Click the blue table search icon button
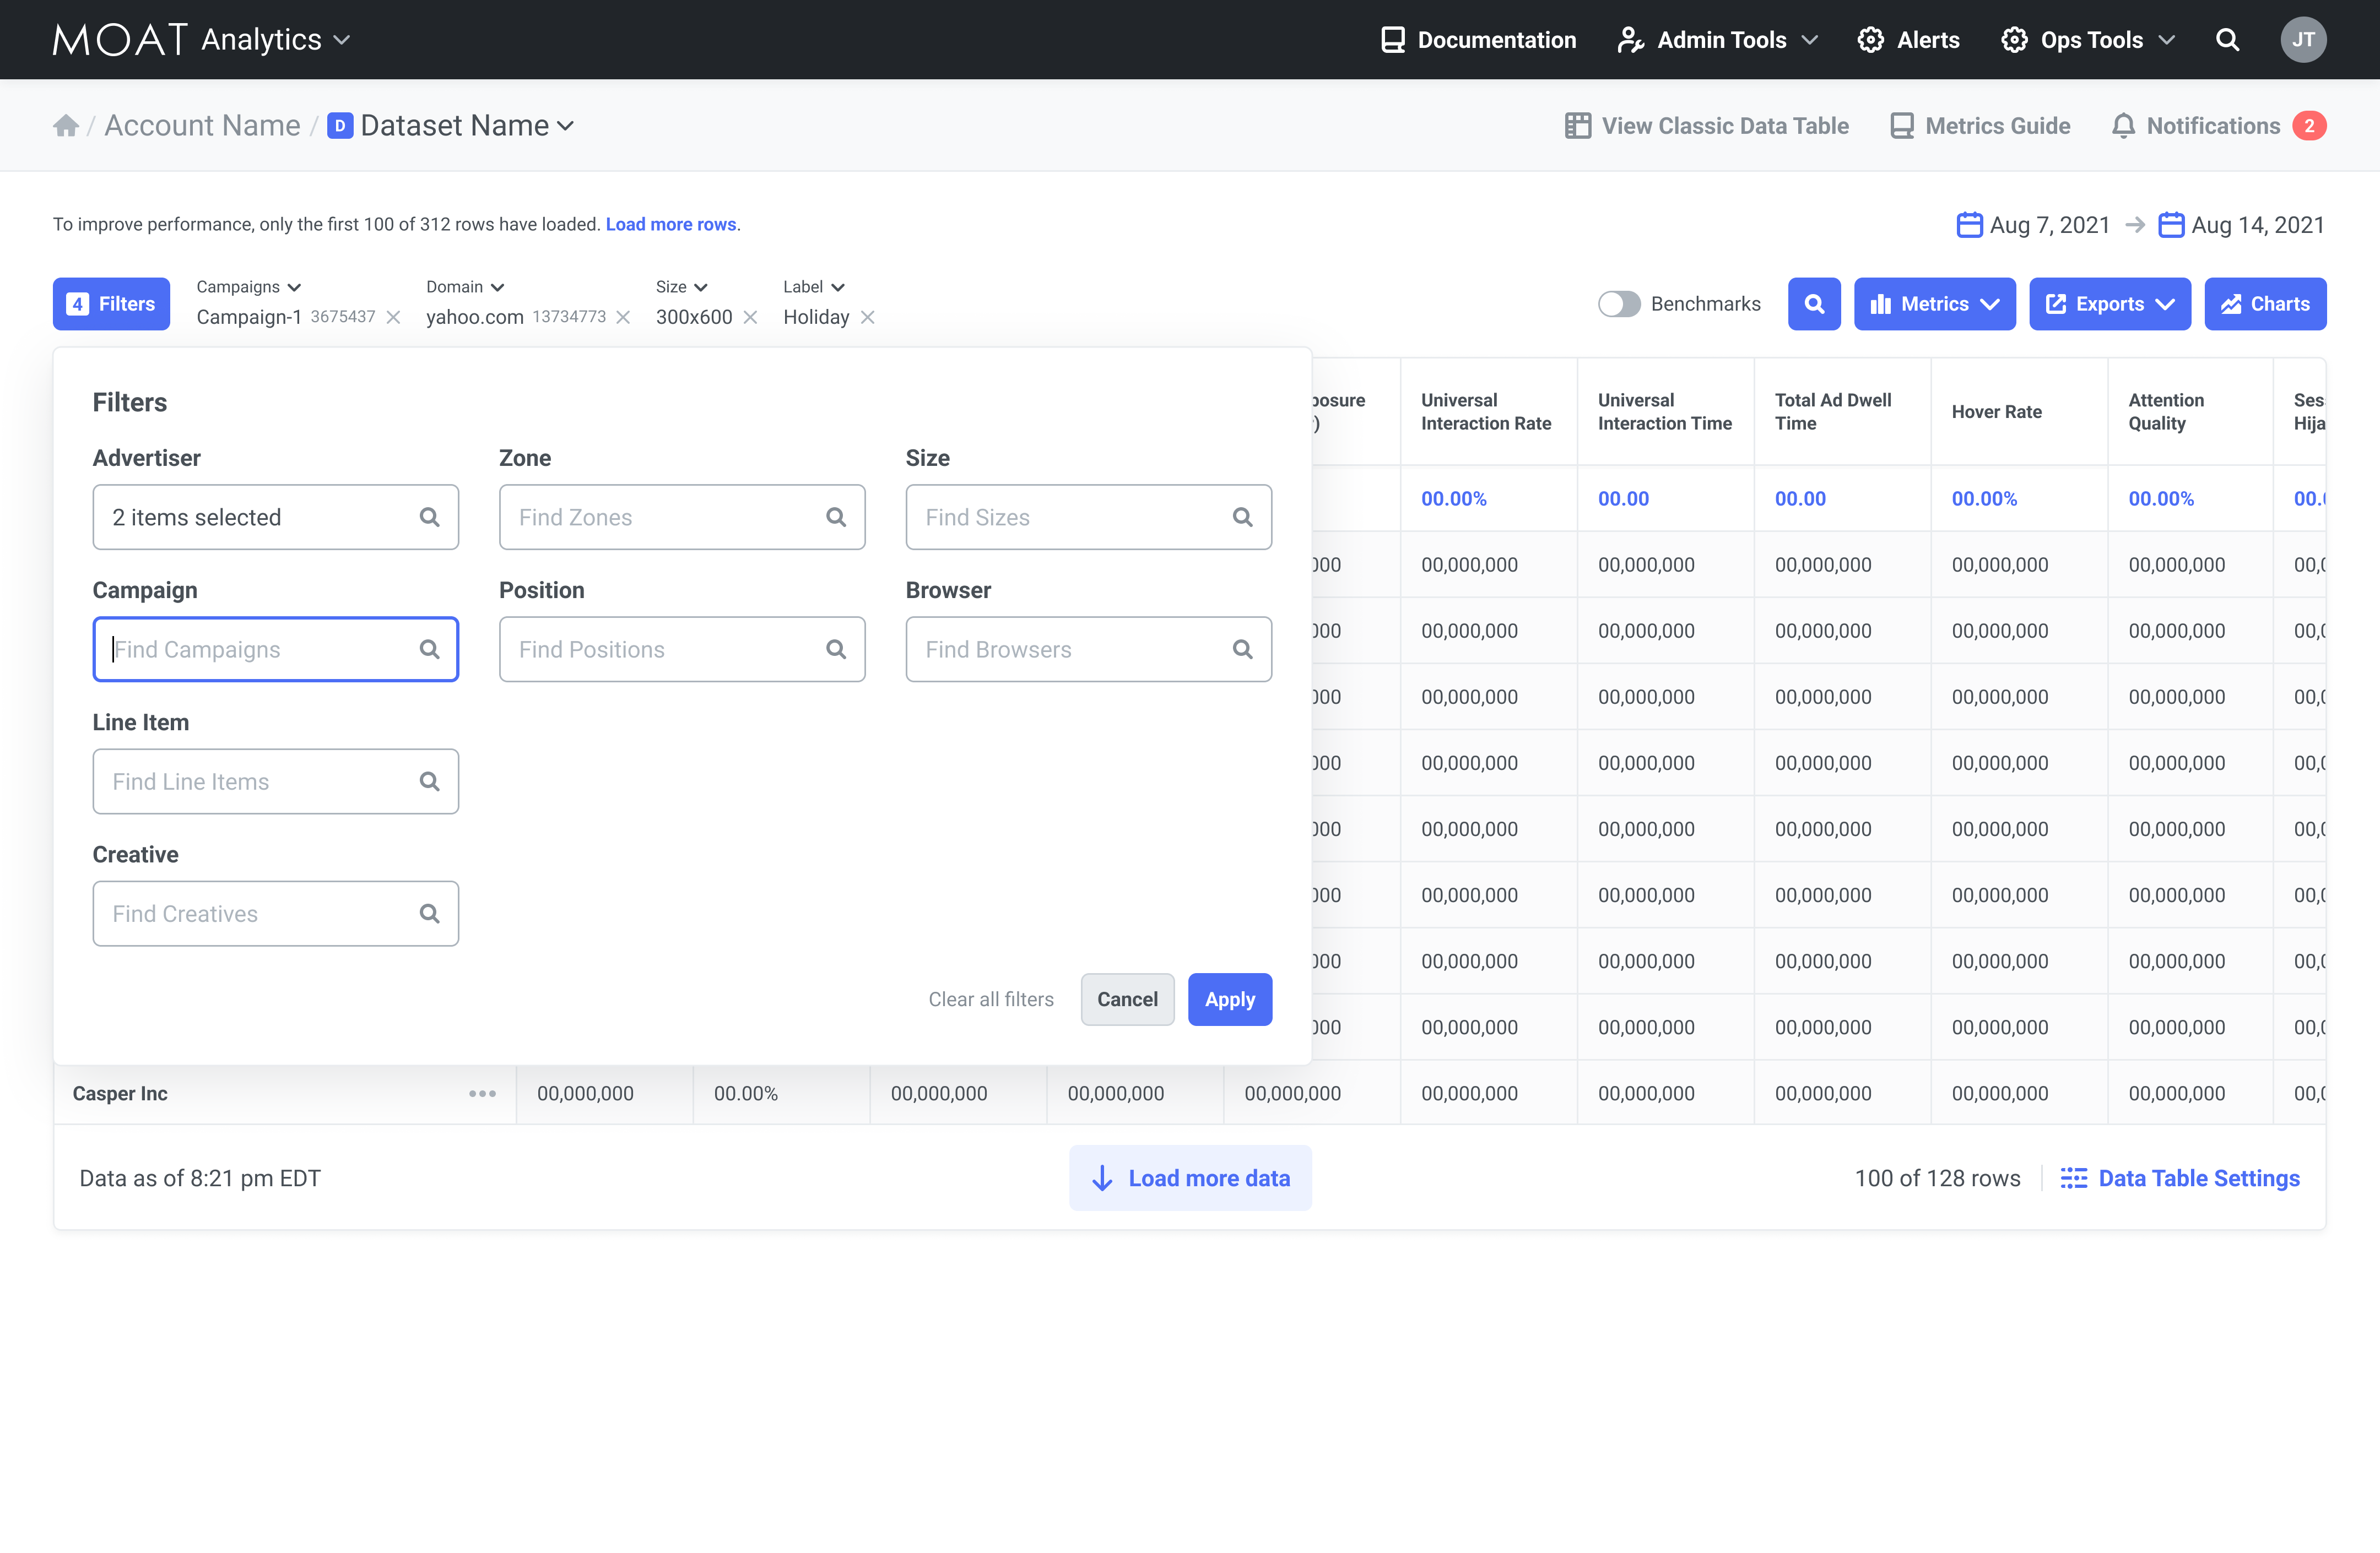 pyautogui.click(x=1813, y=304)
